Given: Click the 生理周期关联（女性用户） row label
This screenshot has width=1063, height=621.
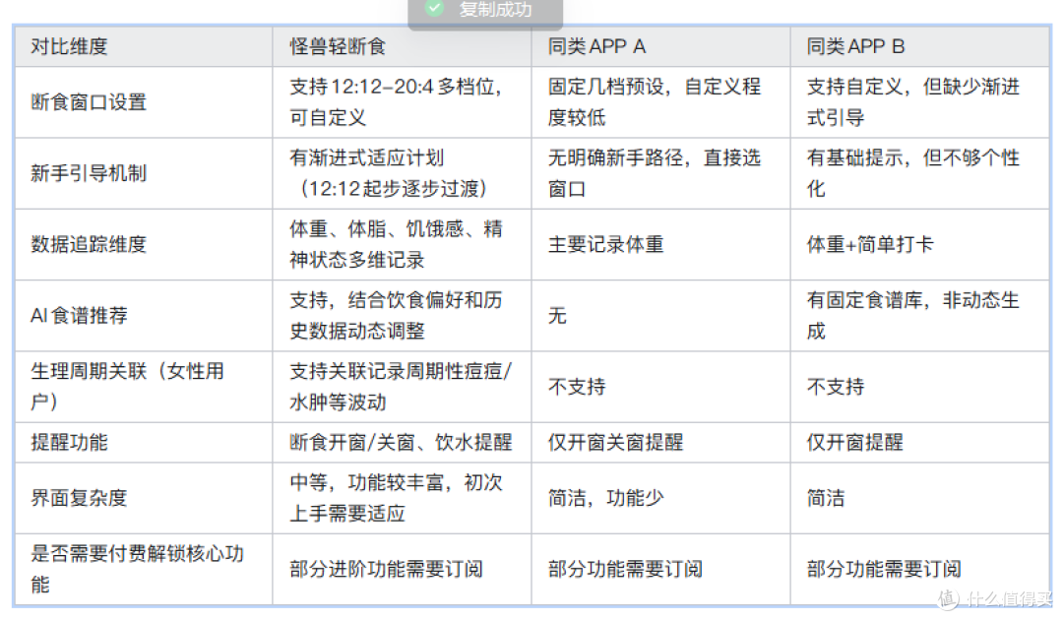Looking at the screenshot, I should [144, 387].
